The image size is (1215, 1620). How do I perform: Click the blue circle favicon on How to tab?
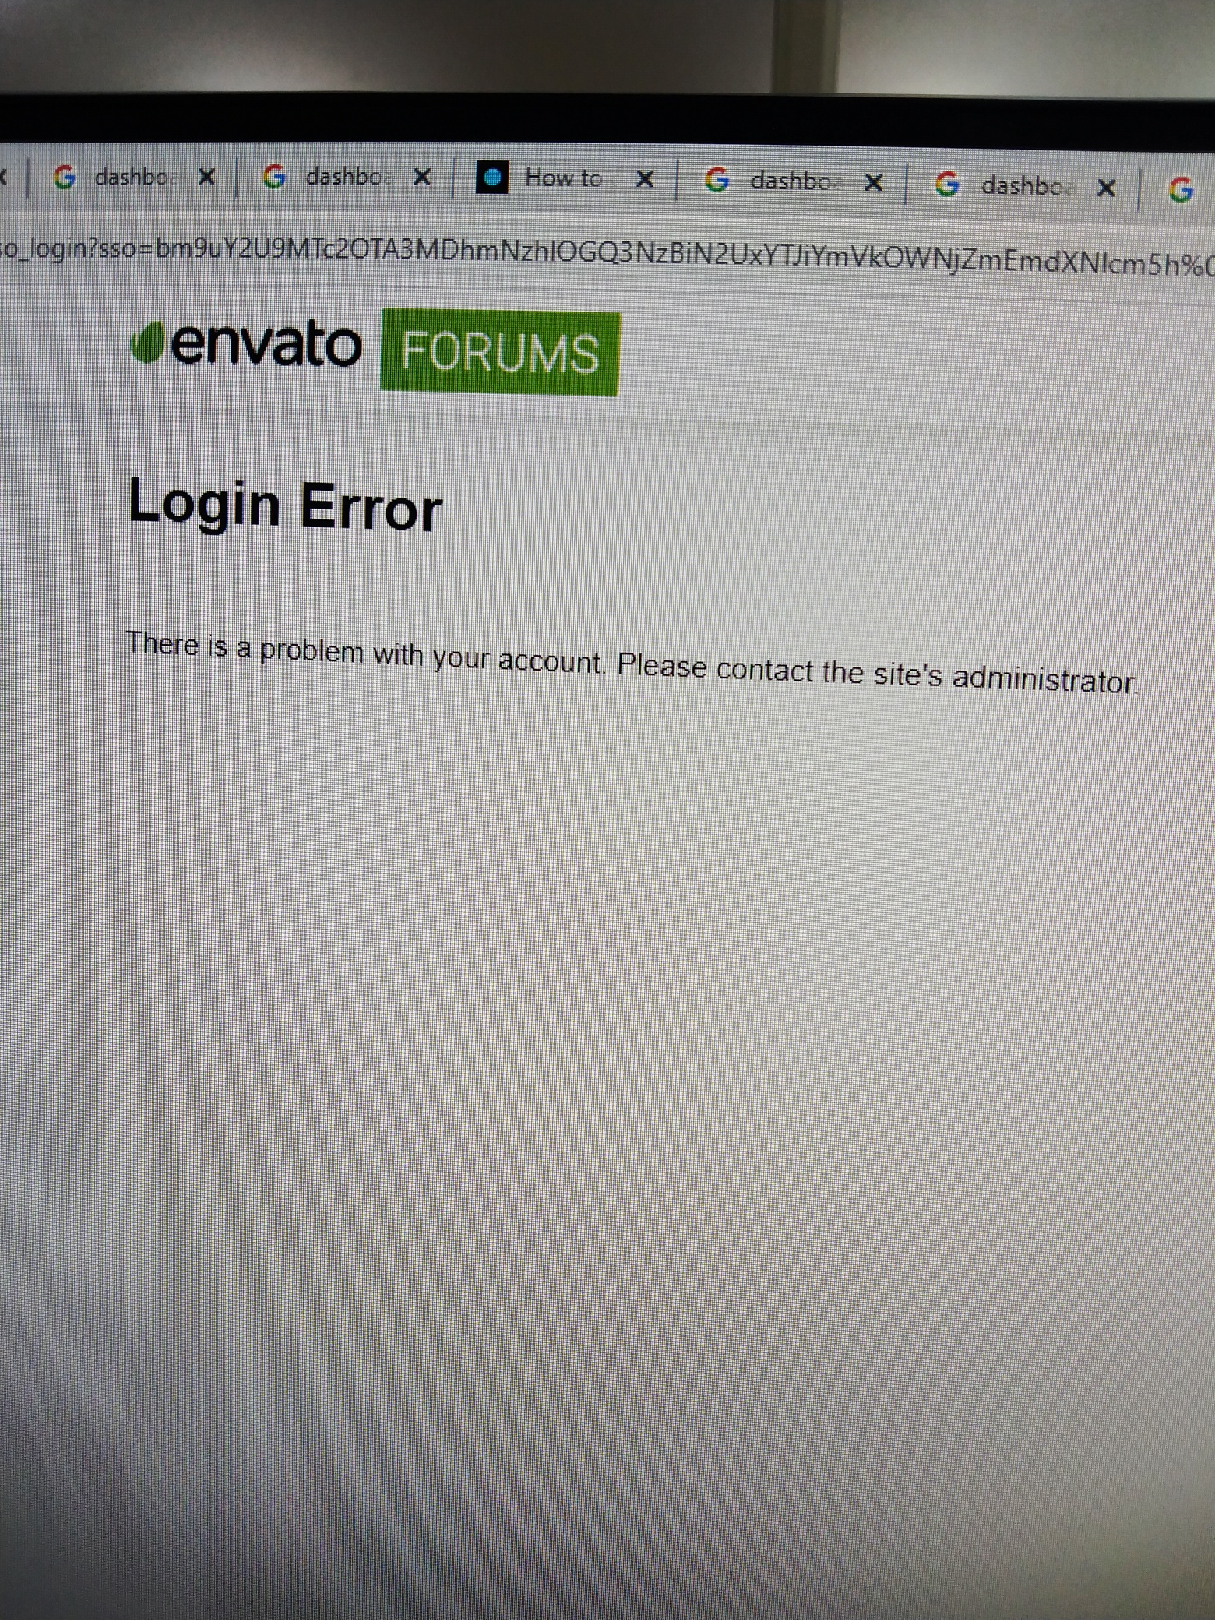492,178
